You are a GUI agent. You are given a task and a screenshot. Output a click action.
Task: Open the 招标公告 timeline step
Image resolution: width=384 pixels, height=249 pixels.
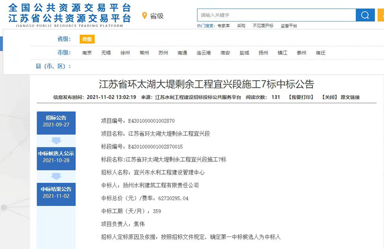[56, 121]
